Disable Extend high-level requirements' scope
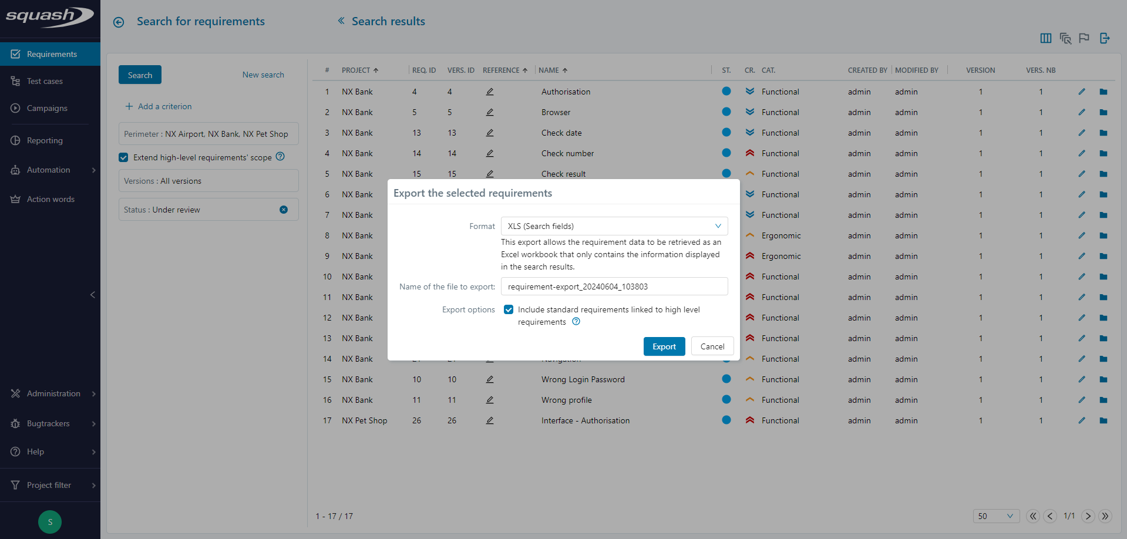Screen dimensions: 1127x539 pyautogui.click(x=123, y=157)
